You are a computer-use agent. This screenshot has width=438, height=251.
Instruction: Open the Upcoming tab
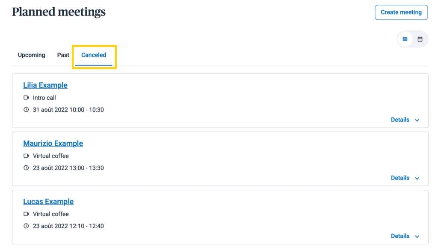pos(32,55)
